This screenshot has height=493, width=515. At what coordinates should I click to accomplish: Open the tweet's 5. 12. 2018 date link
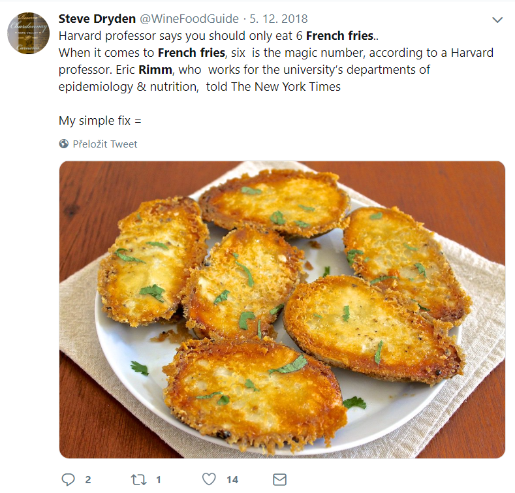[x=279, y=18]
